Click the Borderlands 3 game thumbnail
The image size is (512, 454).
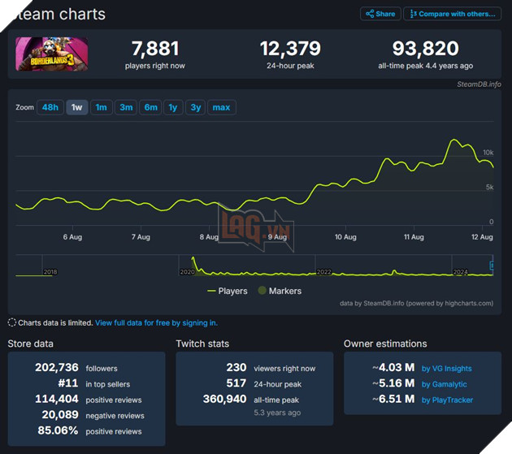[52, 54]
